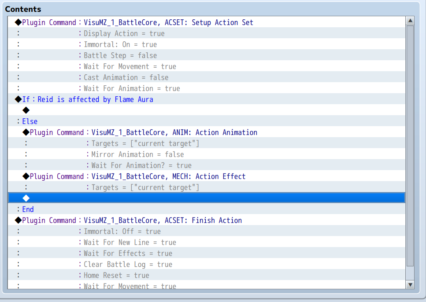Select the End line closing the conditional branch

[x=28, y=209]
